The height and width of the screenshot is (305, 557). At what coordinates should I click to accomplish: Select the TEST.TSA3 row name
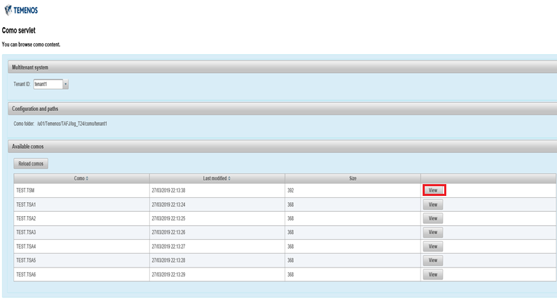[26, 232]
